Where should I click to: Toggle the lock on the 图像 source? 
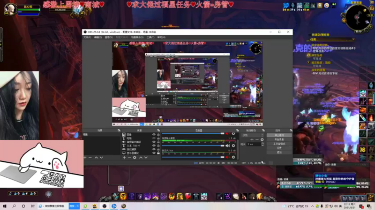pos(158,134)
